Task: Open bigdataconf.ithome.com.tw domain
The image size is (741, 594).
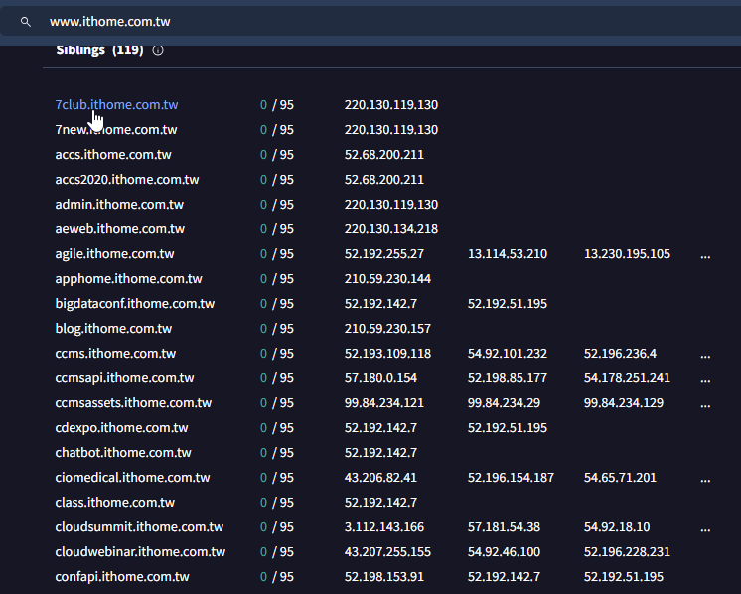Action: point(135,303)
